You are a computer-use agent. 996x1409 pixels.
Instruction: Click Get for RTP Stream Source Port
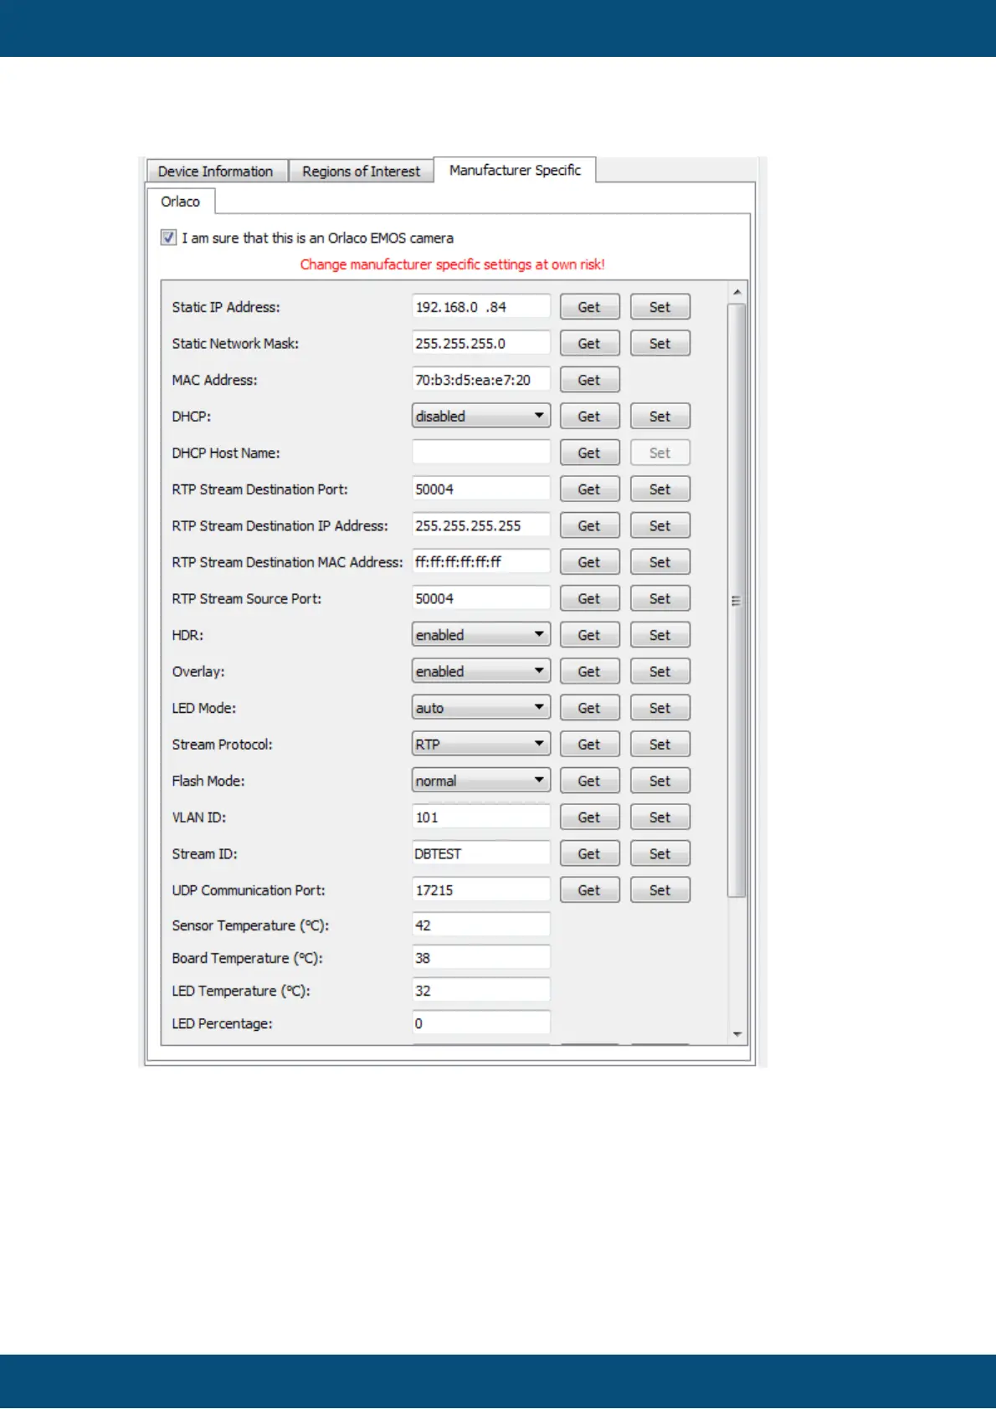pyautogui.click(x=589, y=598)
